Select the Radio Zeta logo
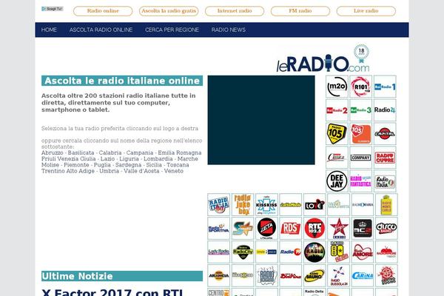The width and height of the screenshot is (444, 296). pos(266,229)
